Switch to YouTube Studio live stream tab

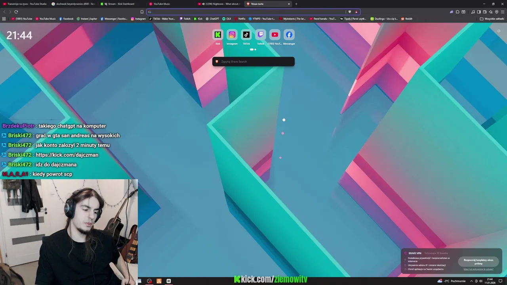point(25,4)
